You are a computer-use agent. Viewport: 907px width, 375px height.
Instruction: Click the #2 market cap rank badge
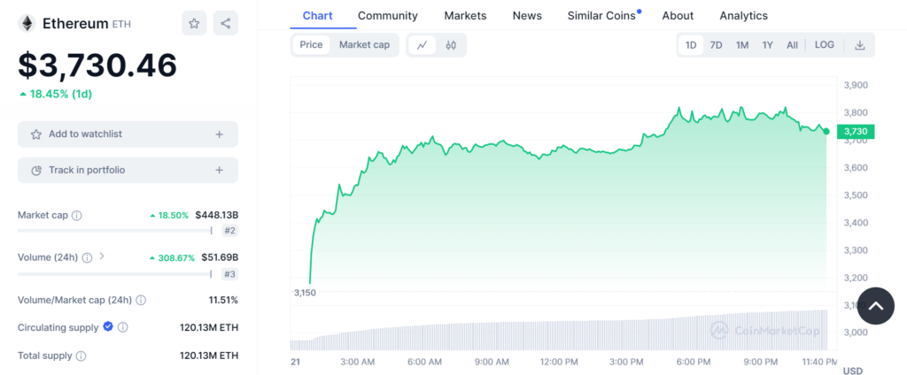click(x=229, y=231)
